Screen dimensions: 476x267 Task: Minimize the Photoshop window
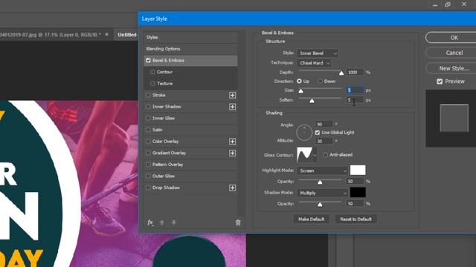pyautogui.click(x=435, y=5)
